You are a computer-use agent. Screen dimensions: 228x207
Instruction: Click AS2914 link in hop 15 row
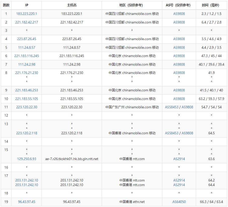(x=179, y=159)
